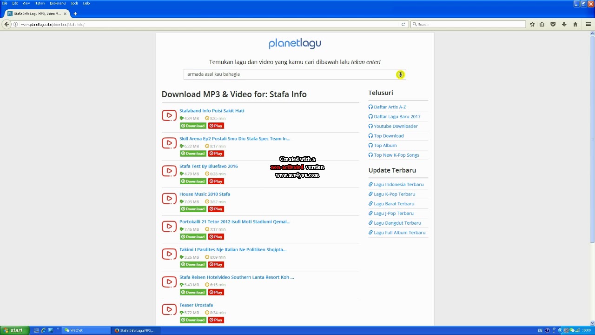The width and height of the screenshot is (595, 335).
Task: Open the Windows start button
Action: point(14,330)
